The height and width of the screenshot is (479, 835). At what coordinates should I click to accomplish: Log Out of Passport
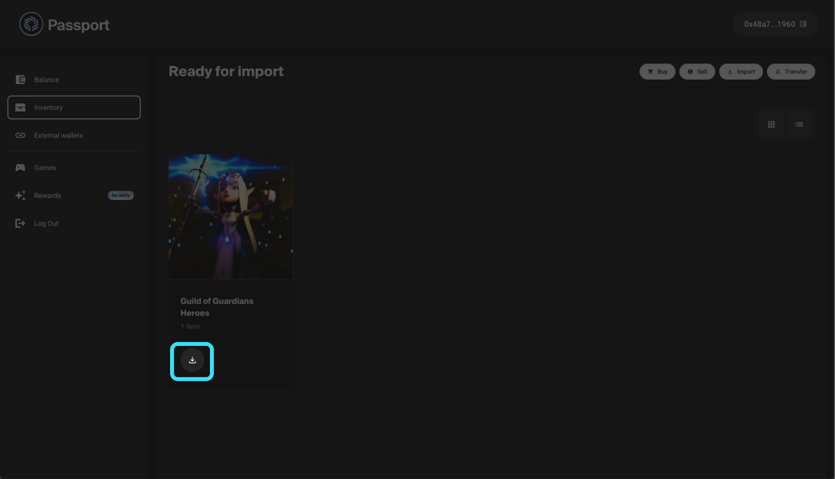pyautogui.click(x=74, y=223)
